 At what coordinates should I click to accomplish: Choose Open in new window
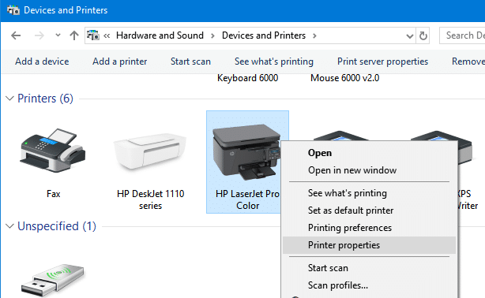[370, 170]
